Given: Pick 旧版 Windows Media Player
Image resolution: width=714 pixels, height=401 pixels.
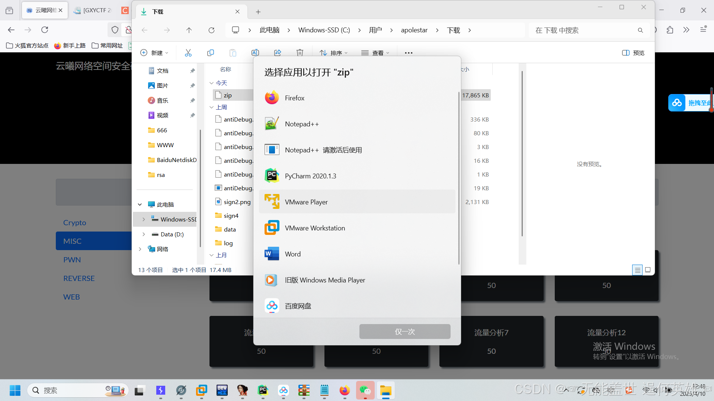Looking at the screenshot, I should tap(357, 280).
